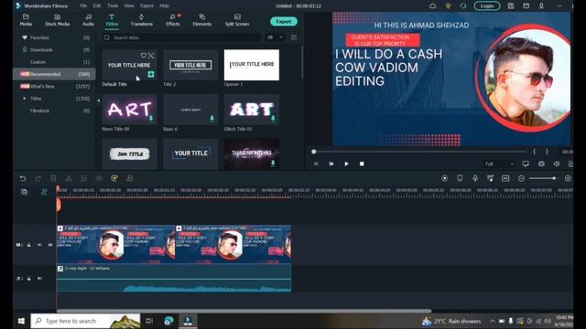Switch to the Transitions tab
Screen dimensions: 586x329
(141, 20)
